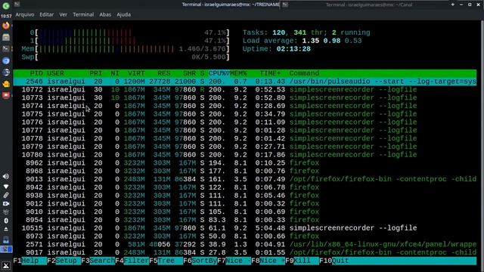
Task: Show the panel clock reading 10:57
Action: [6, 16]
